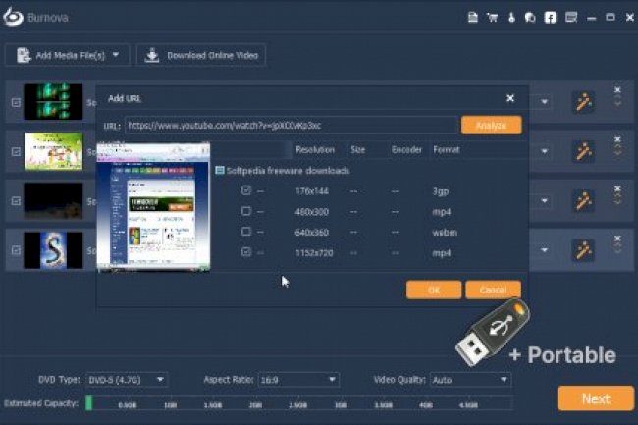Click Add Media File(s) menu button
This screenshot has height=425, width=638.
coord(67,55)
